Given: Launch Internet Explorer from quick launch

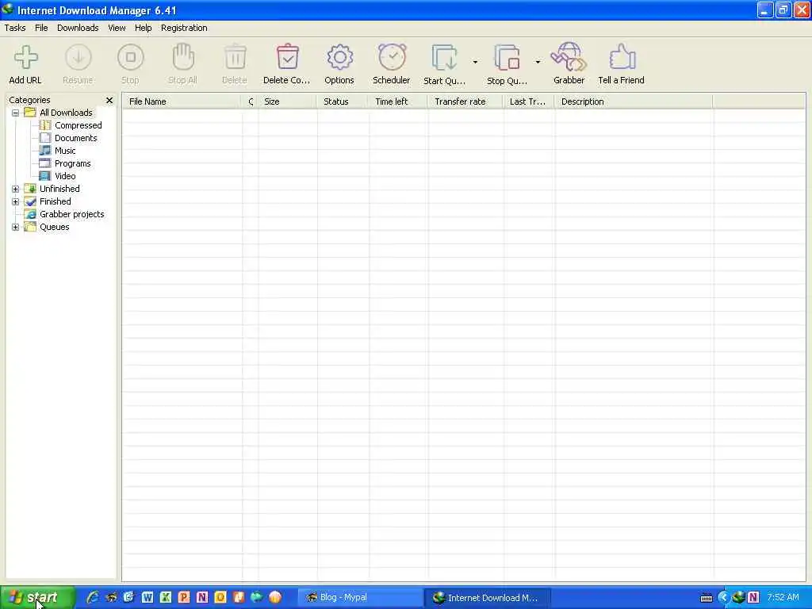Looking at the screenshot, I should (93, 597).
